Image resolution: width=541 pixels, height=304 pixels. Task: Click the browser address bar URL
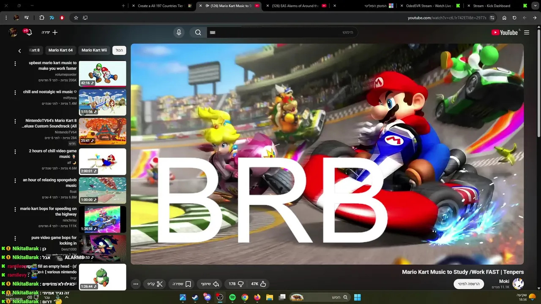[x=447, y=18]
